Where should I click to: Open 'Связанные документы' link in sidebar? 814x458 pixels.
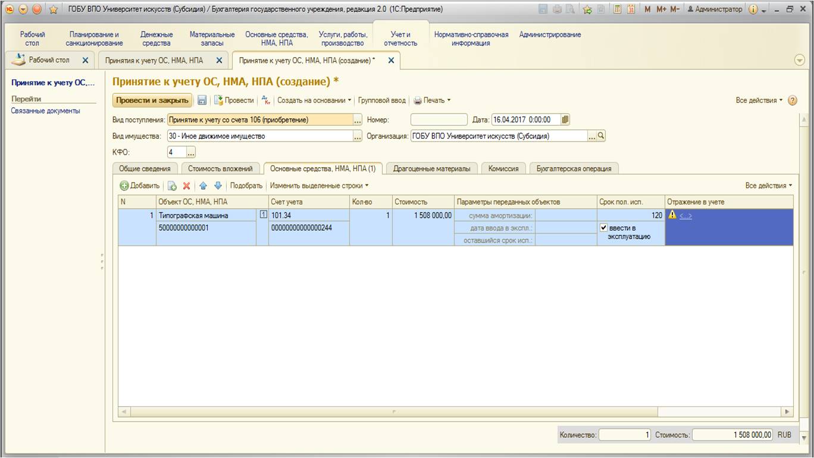pos(46,111)
